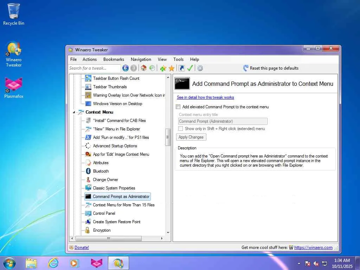Enable Add elevated Command Prompt checkbox

tap(178, 107)
